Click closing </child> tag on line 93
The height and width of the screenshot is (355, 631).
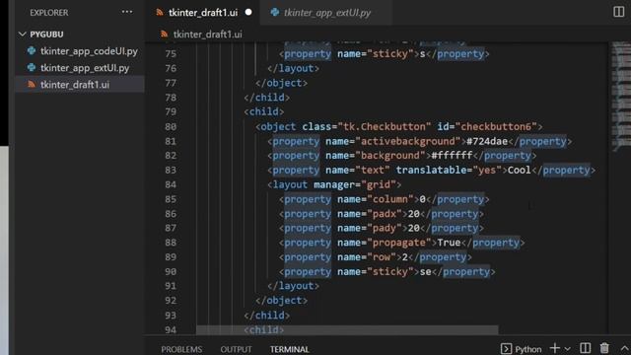pos(267,316)
